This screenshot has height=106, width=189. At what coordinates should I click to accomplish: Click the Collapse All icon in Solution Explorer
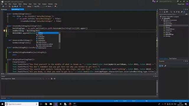point(177,12)
